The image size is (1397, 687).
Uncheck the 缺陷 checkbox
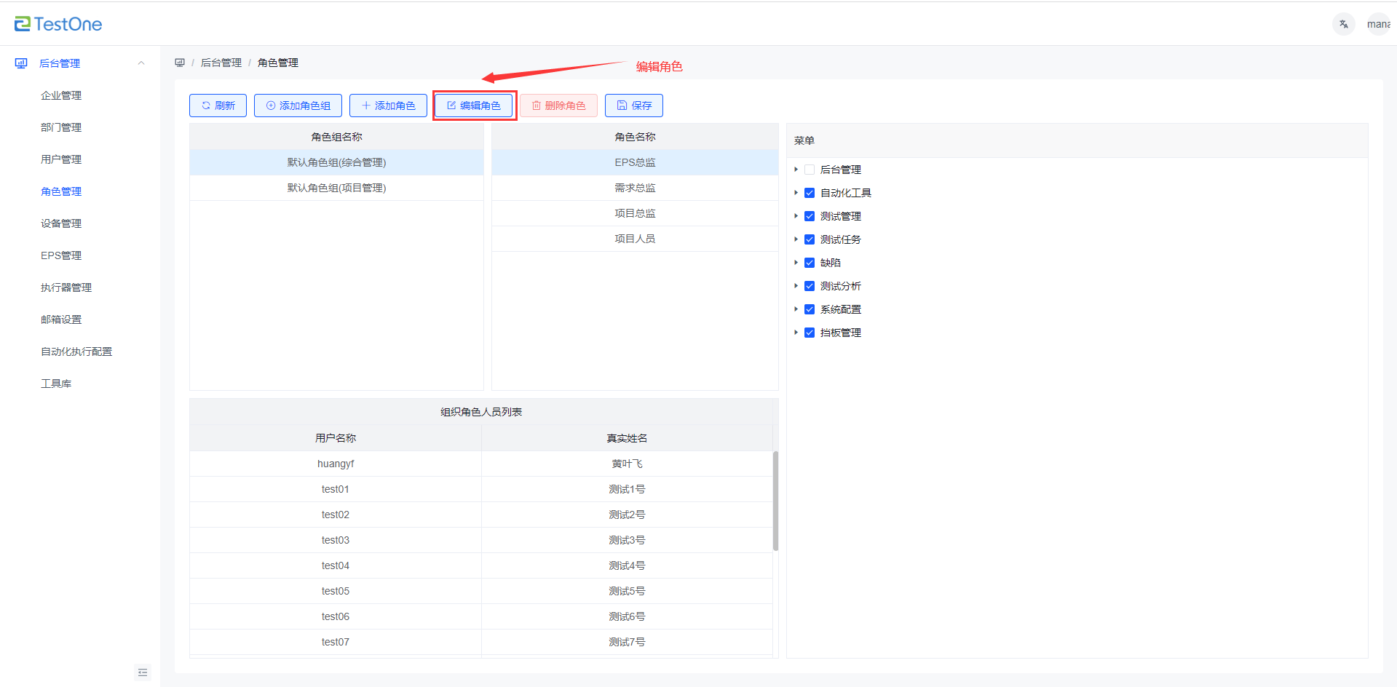(810, 263)
